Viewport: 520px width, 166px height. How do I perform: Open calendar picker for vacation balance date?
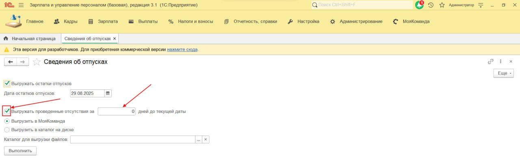point(108,93)
